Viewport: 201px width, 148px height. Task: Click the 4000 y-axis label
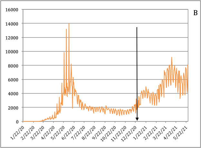13,94
